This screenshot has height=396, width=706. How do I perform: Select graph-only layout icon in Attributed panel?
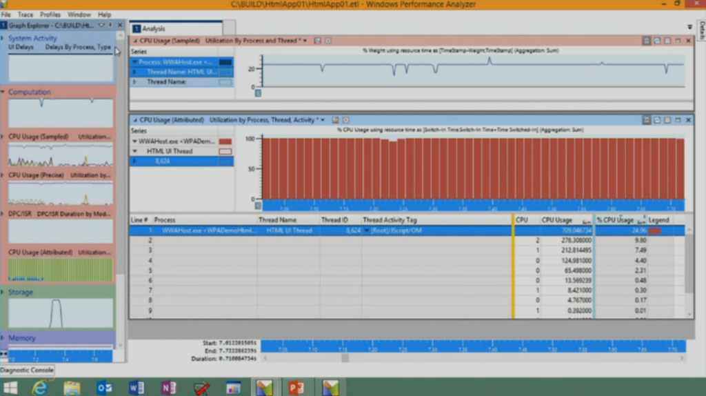pyautogui.click(x=647, y=120)
